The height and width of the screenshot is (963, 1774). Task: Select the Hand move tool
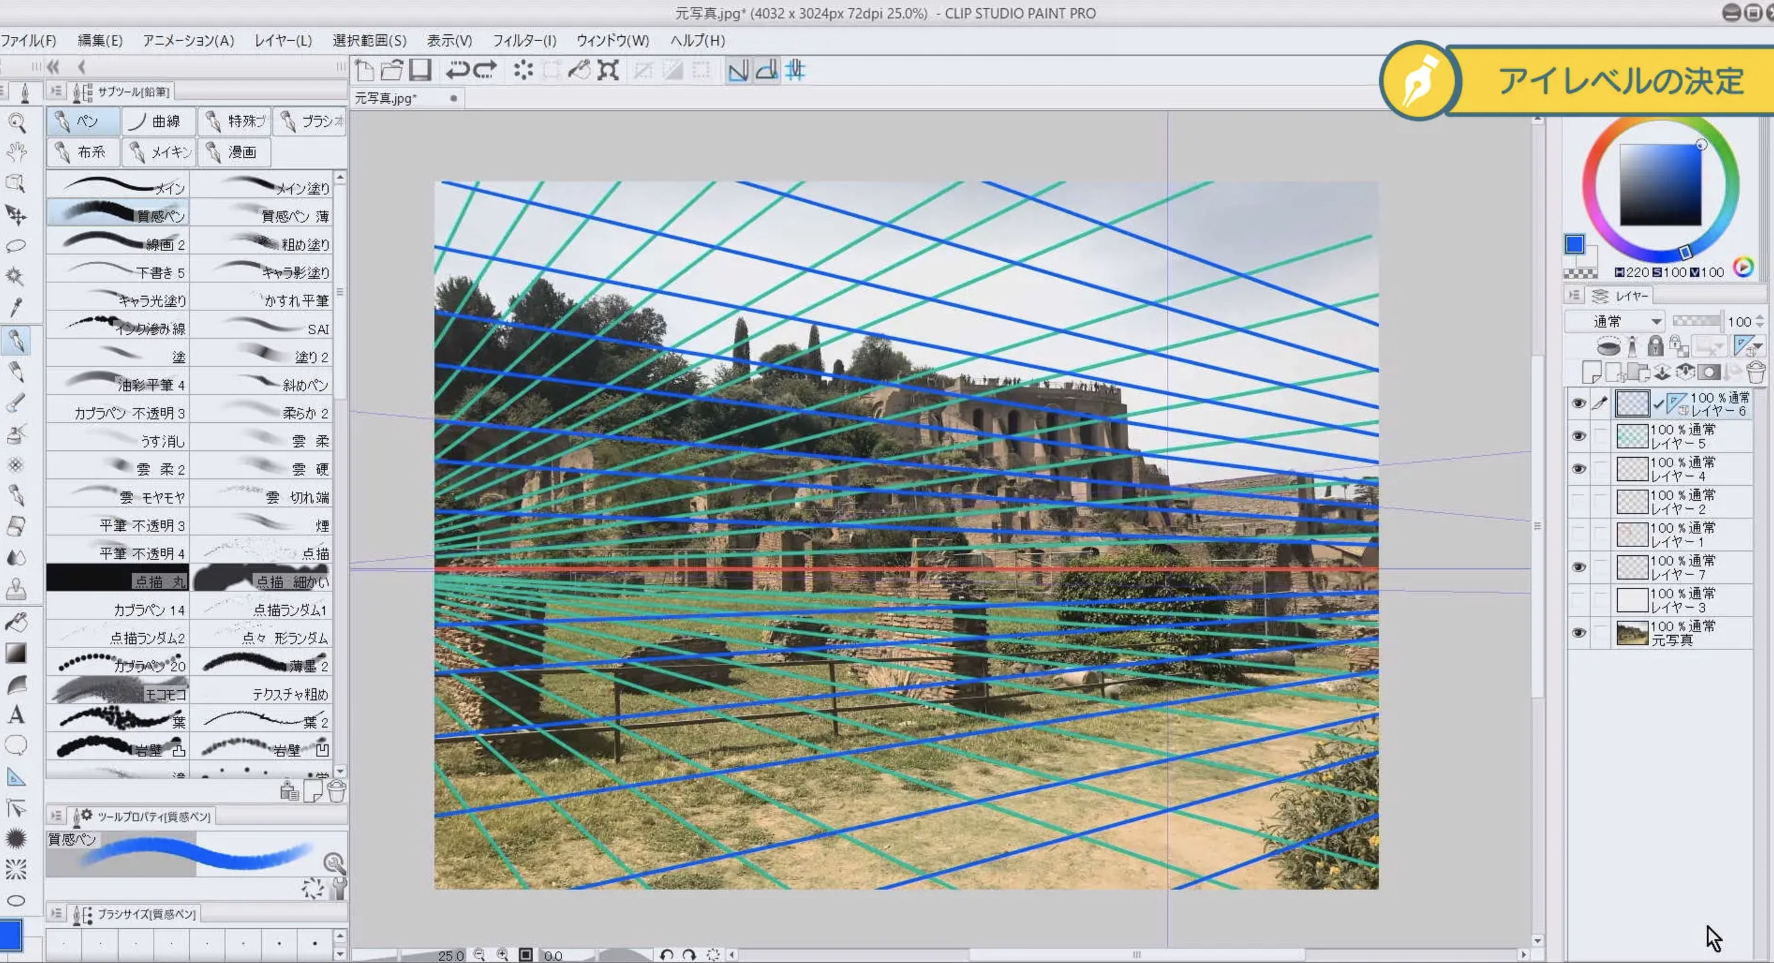click(x=16, y=154)
